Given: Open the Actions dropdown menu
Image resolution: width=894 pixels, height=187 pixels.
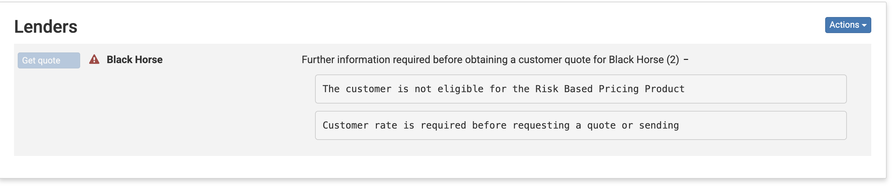Looking at the screenshot, I should [x=847, y=25].
